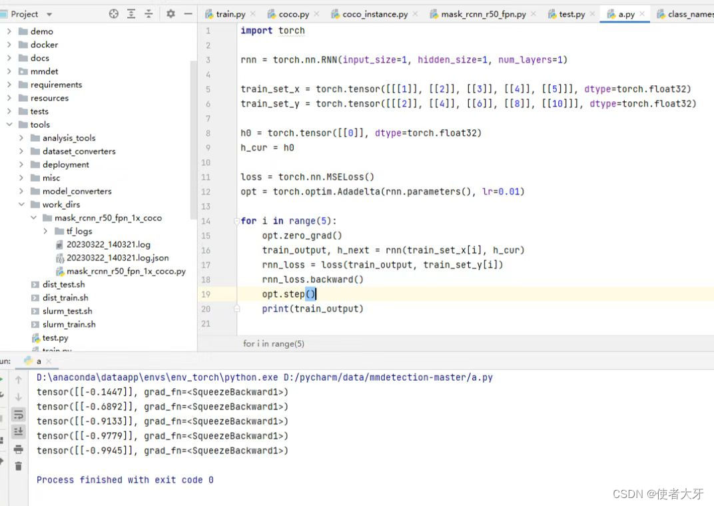Click the print output icon
This screenshot has height=506, width=714.
pyautogui.click(x=19, y=449)
